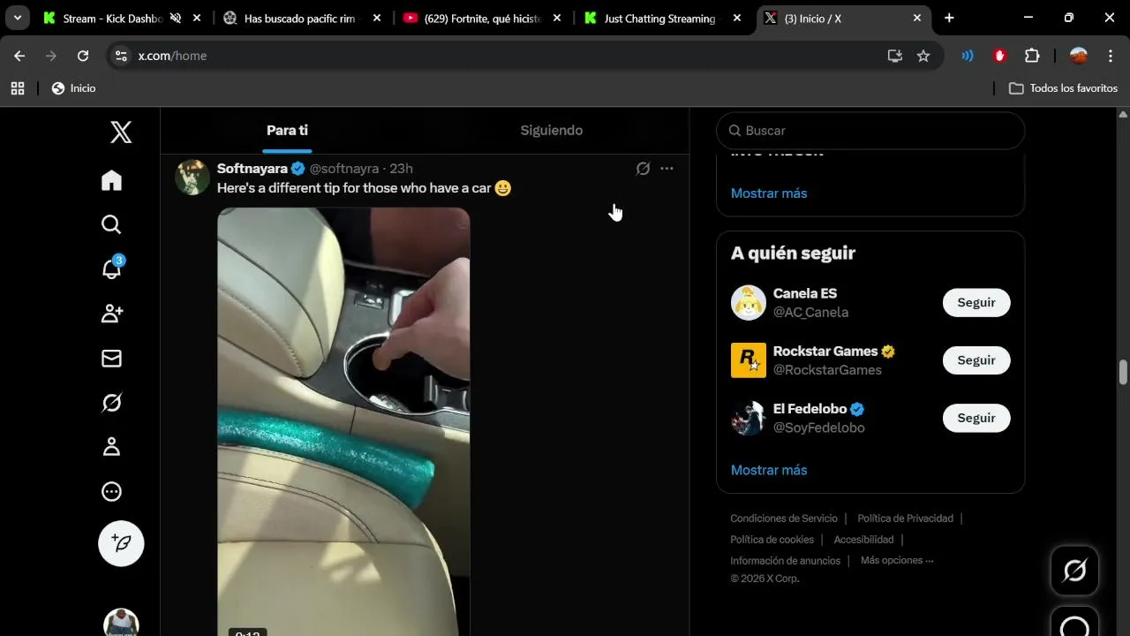This screenshot has height=636, width=1130.
Task: Open Grok icon in left sidebar
Action: 111,403
